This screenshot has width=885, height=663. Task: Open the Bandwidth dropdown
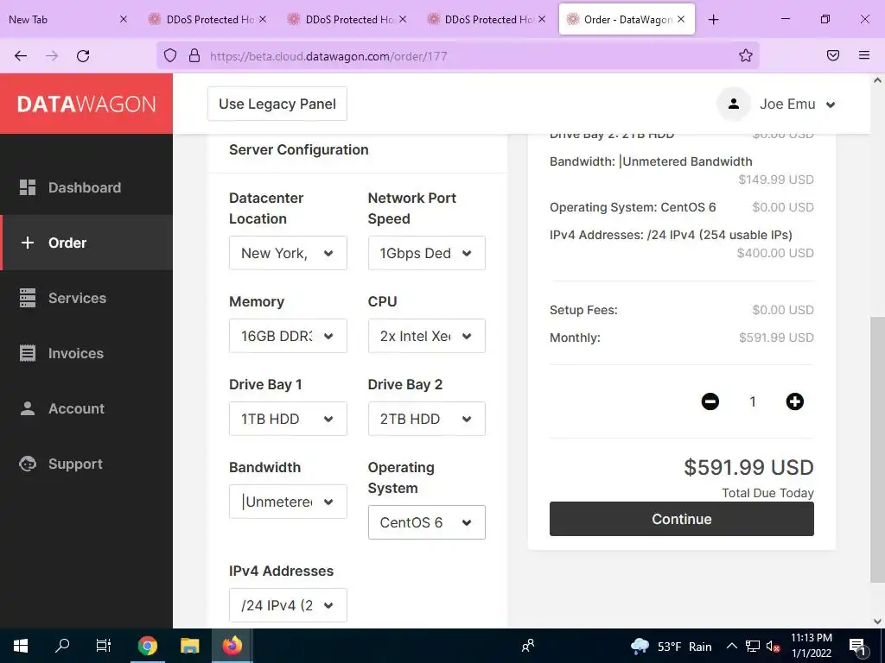(x=288, y=502)
